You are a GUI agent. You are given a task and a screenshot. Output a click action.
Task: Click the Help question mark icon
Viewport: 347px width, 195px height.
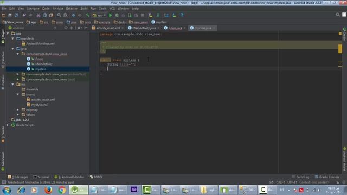pyautogui.click(x=182, y=15)
